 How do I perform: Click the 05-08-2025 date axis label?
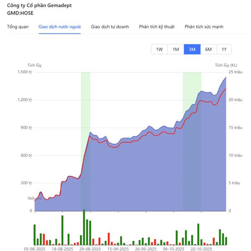(x=35, y=248)
